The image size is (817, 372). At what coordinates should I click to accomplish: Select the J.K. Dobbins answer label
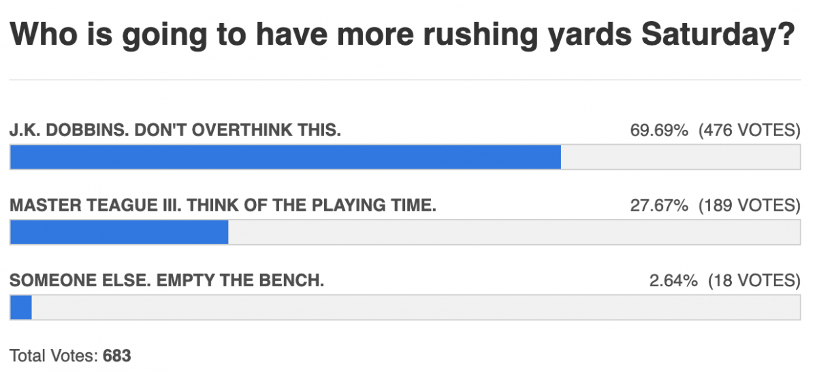click(175, 129)
